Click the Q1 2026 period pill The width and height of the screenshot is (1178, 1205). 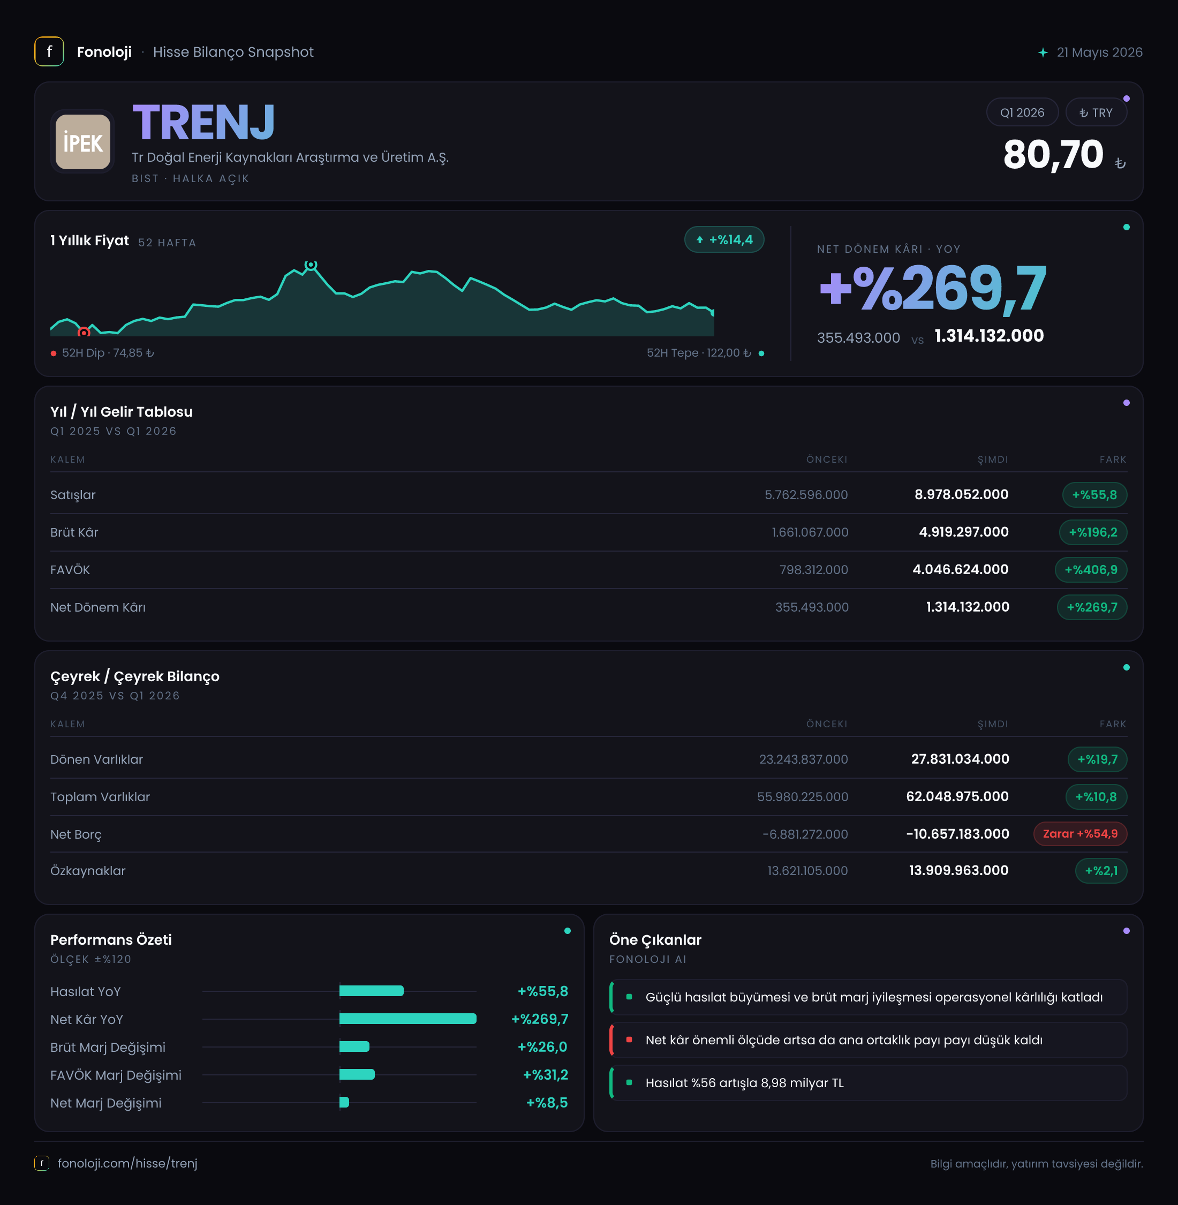coord(1022,112)
